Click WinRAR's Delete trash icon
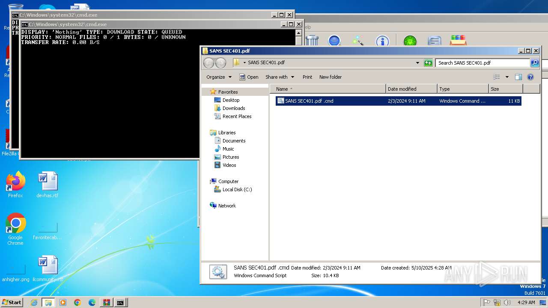The image size is (548, 308). tap(312, 41)
